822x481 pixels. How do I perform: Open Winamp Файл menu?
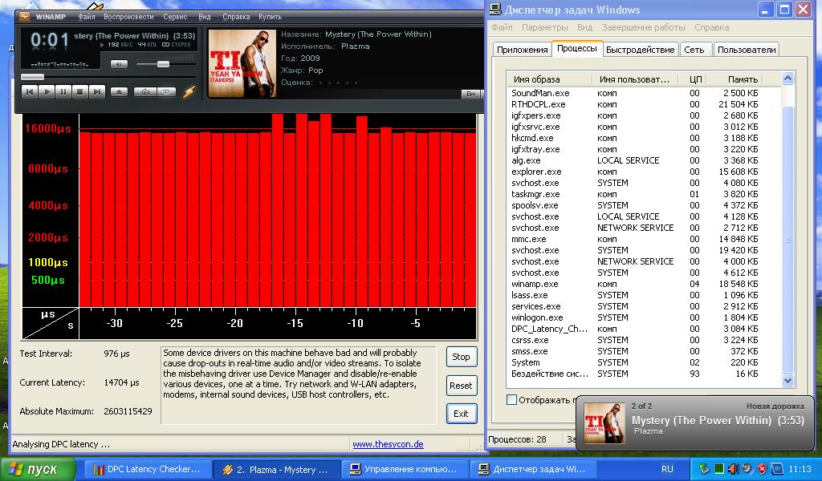click(x=87, y=17)
